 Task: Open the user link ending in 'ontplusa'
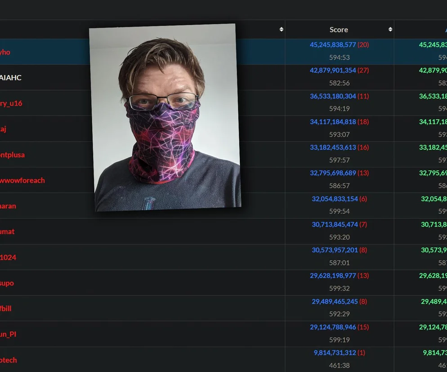13,155
